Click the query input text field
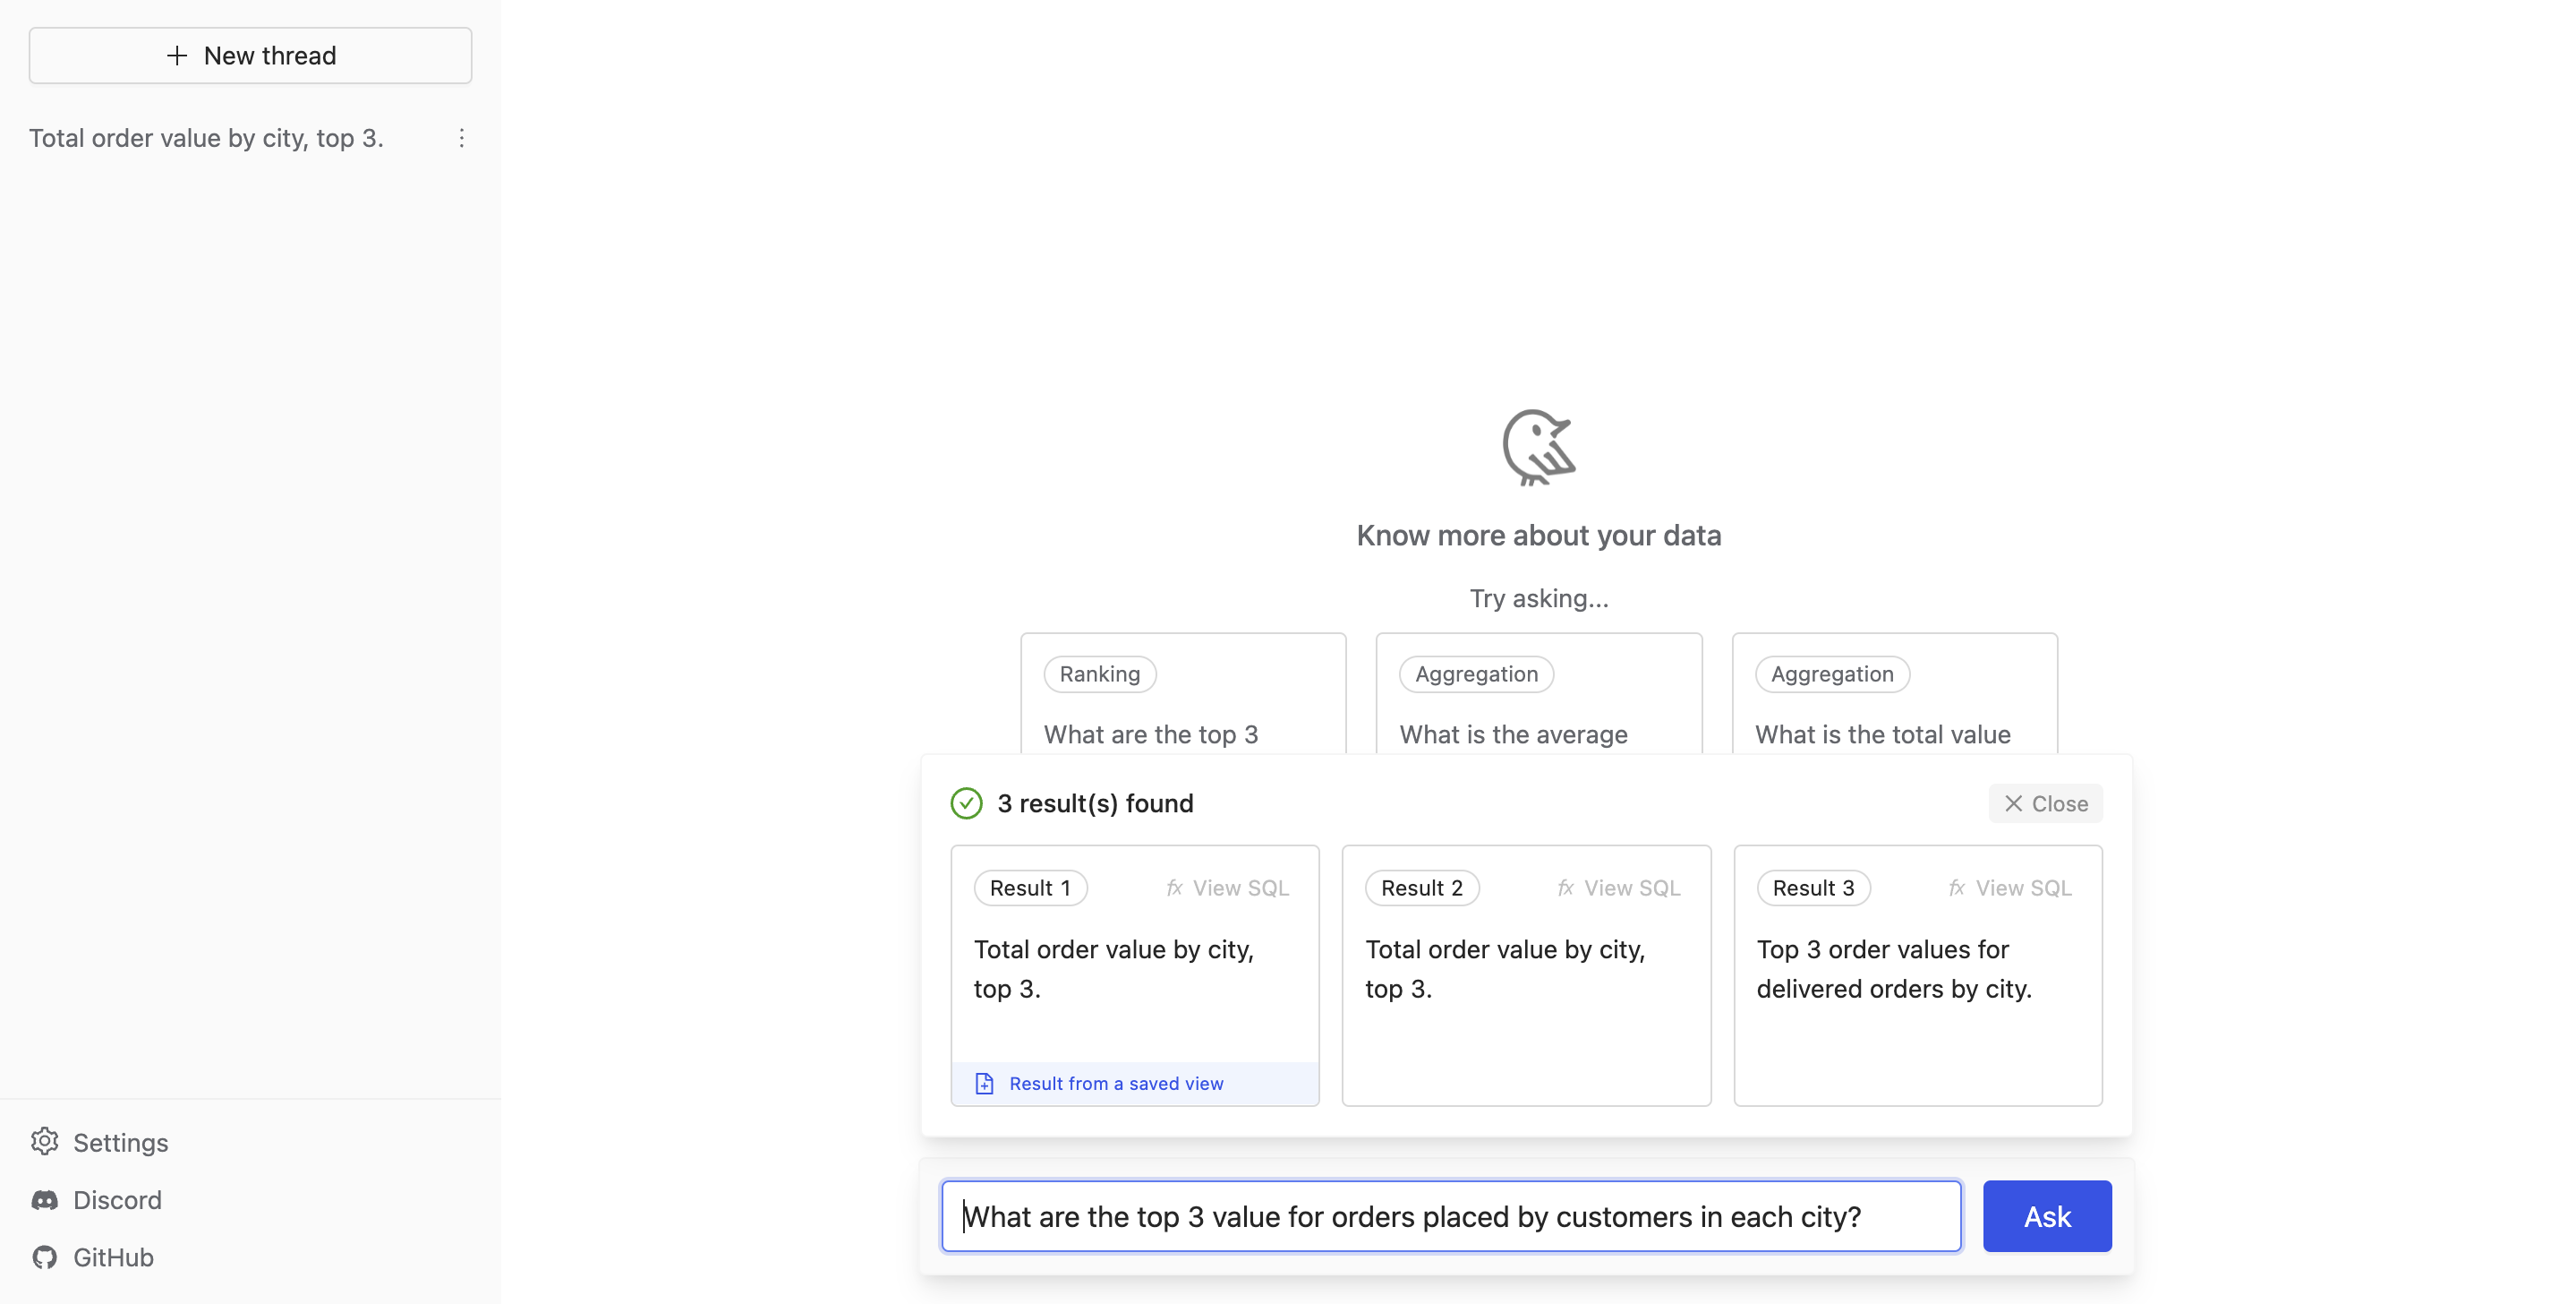This screenshot has width=2576, height=1304. (x=1451, y=1214)
